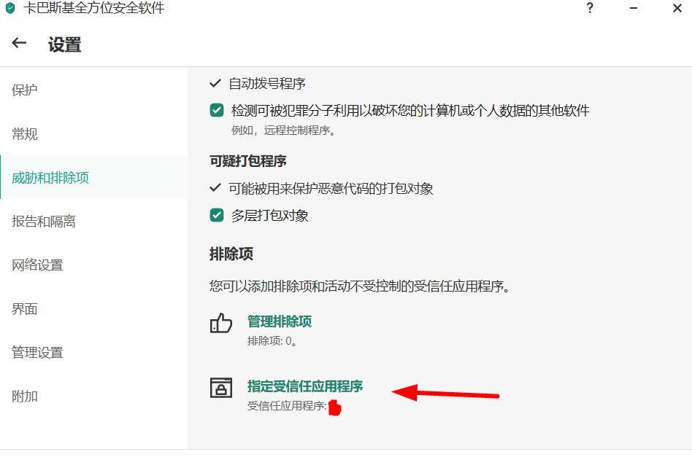Go to 网络设置 in the sidebar
This screenshot has width=692, height=457.
[37, 265]
